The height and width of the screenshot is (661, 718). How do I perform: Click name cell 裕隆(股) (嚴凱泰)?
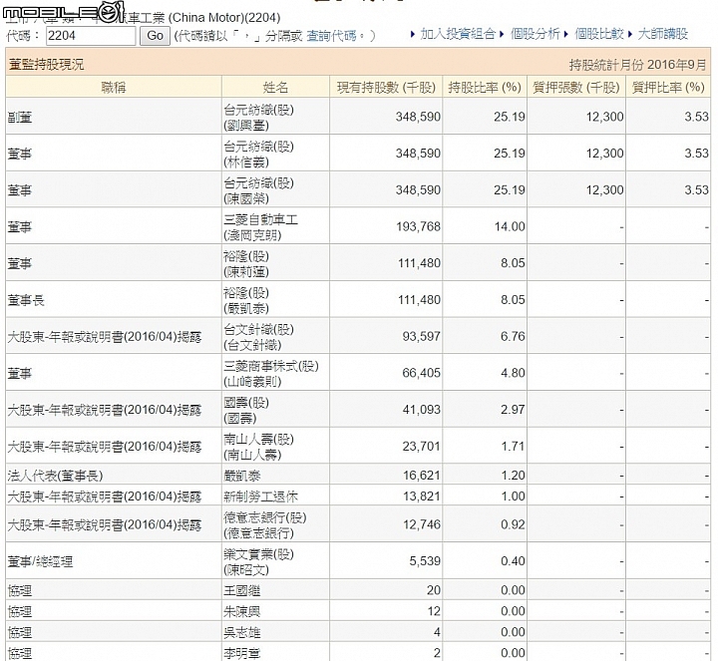tap(275, 300)
